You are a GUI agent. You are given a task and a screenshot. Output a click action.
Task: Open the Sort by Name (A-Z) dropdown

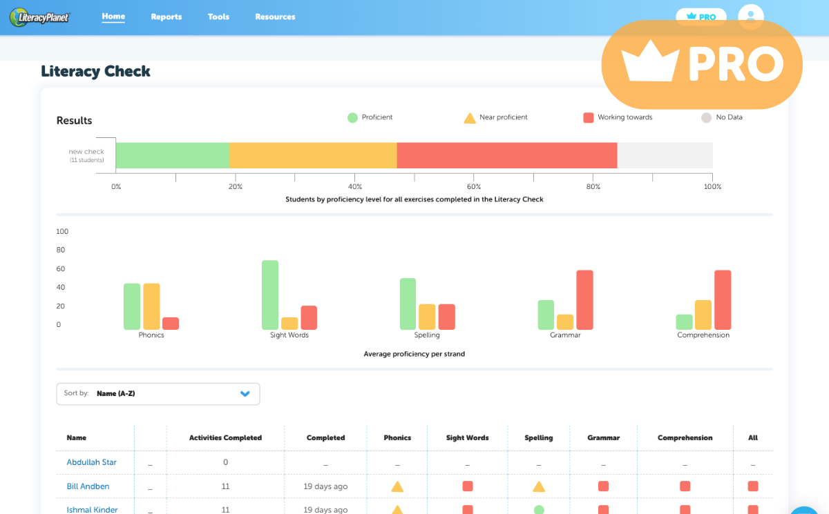(x=158, y=394)
